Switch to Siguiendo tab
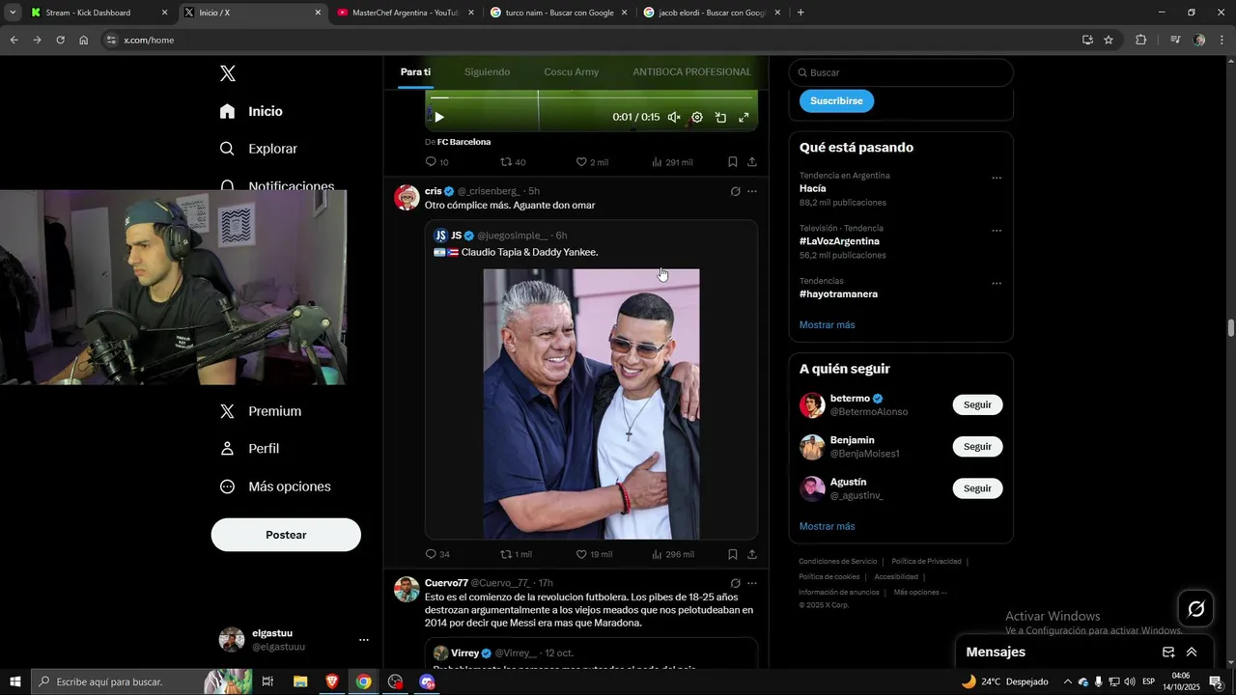This screenshot has width=1236, height=695. coord(487,72)
